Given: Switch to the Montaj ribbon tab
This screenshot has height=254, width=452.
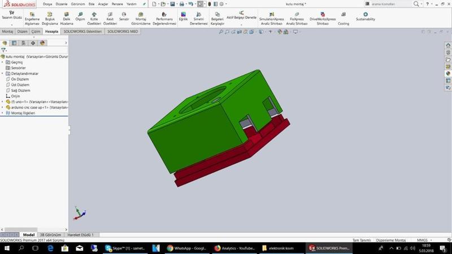Looking at the screenshot, I should click(x=7, y=32).
